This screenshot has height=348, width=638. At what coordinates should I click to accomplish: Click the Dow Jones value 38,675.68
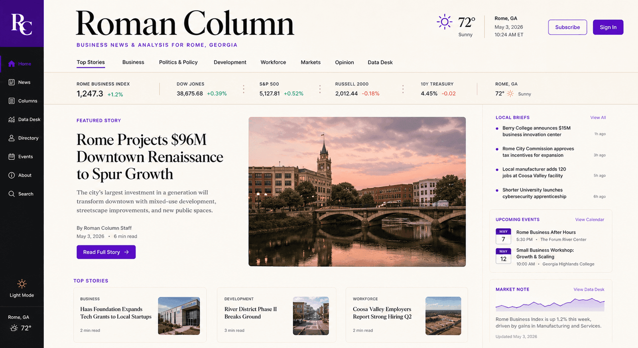coord(190,94)
